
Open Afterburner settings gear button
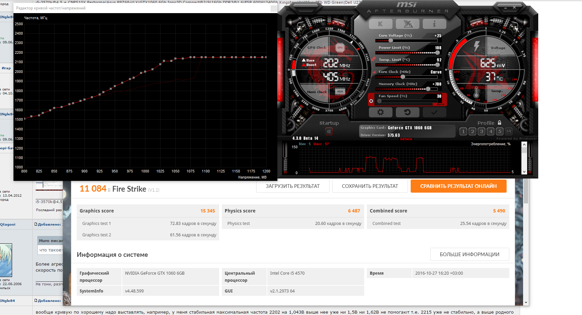380,112
